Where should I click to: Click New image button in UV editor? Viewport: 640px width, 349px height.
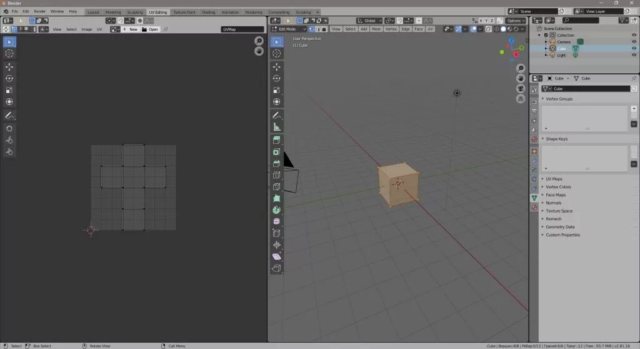131,29
